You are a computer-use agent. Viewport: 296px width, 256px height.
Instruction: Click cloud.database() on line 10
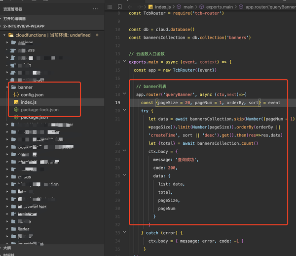175,30
